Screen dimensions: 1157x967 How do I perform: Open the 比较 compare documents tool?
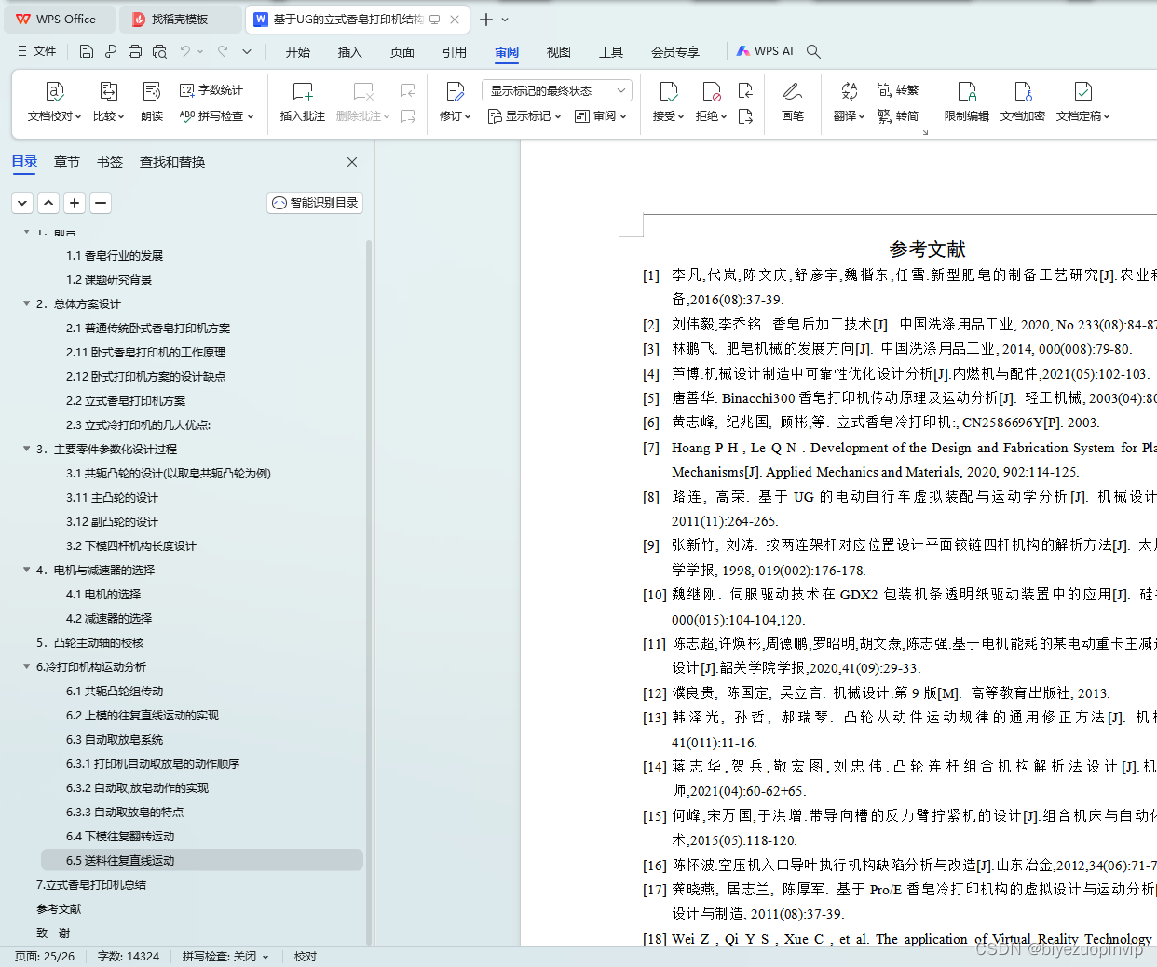pyautogui.click(x=108, y=102)
